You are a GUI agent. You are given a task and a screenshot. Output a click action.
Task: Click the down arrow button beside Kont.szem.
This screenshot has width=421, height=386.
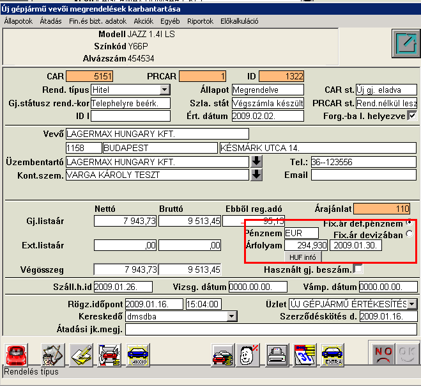coord(257,175)
